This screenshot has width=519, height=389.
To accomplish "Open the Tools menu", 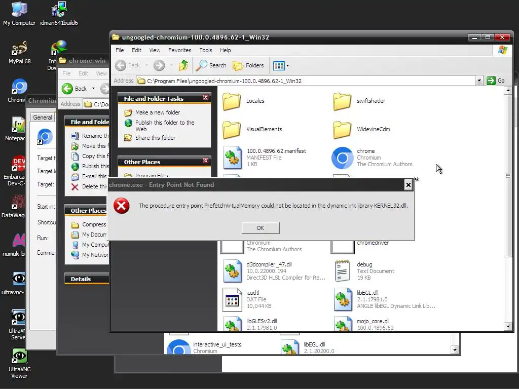I will click(206, 50).
